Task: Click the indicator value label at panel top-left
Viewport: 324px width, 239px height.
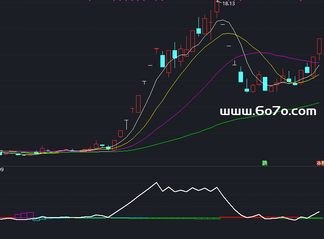Action: click(2, 170)
